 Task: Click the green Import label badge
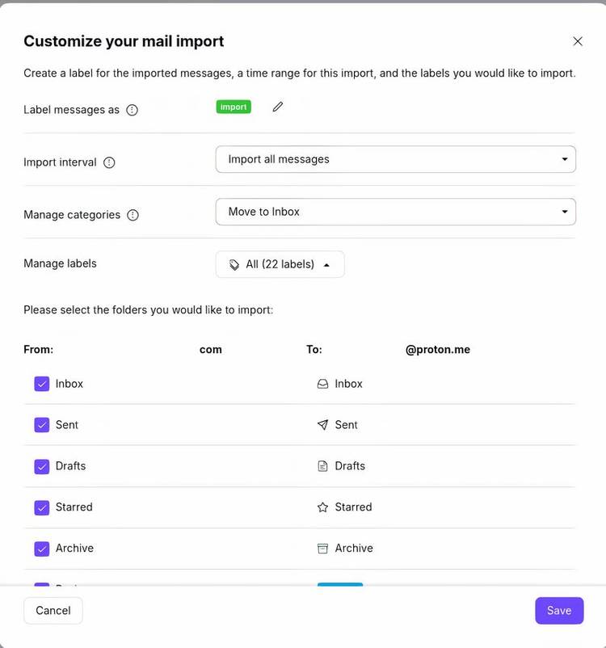pos(234,107)
